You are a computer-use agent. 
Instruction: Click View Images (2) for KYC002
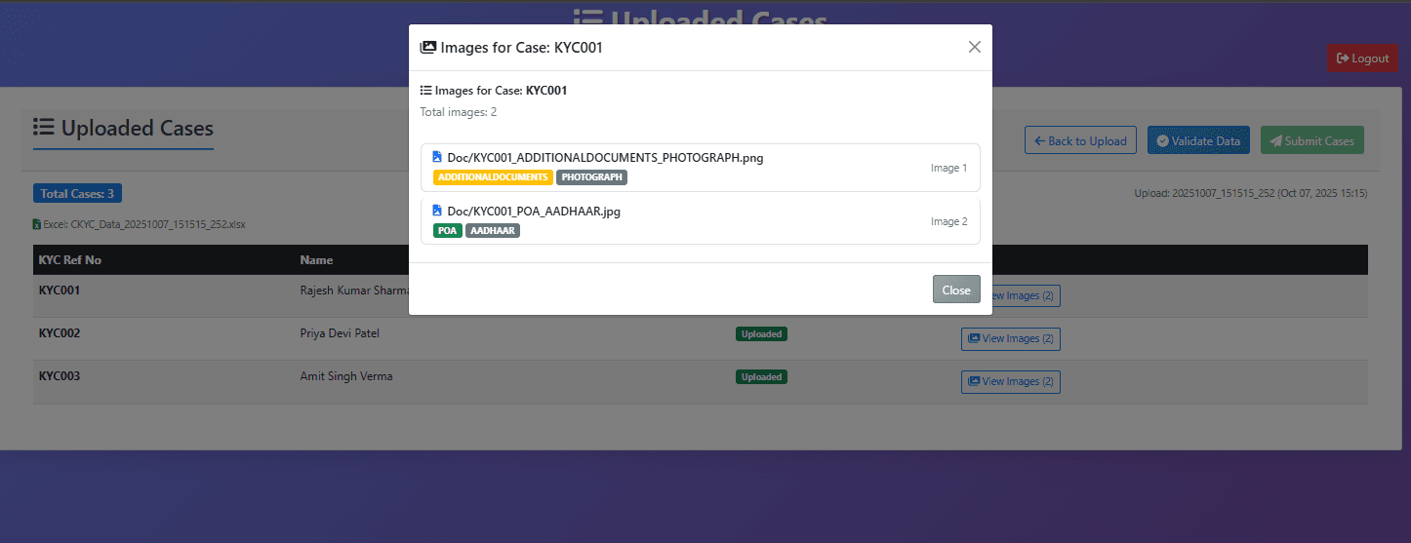1010,338
